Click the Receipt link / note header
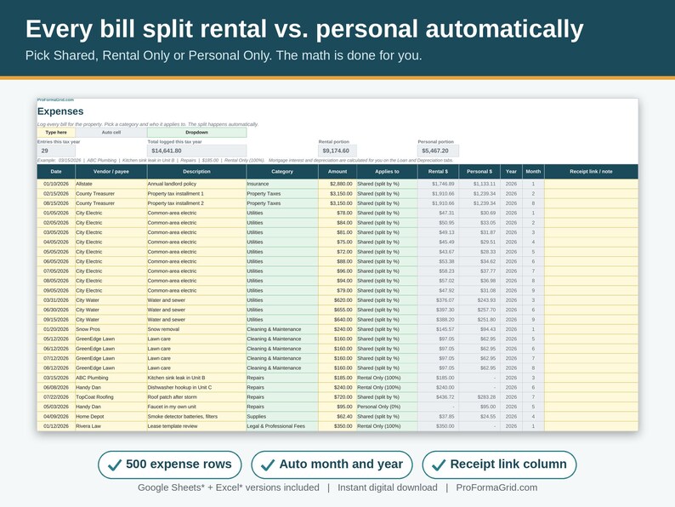Image resolution: width=675 pixels, height=507 pixels. [x=591, y=172]
